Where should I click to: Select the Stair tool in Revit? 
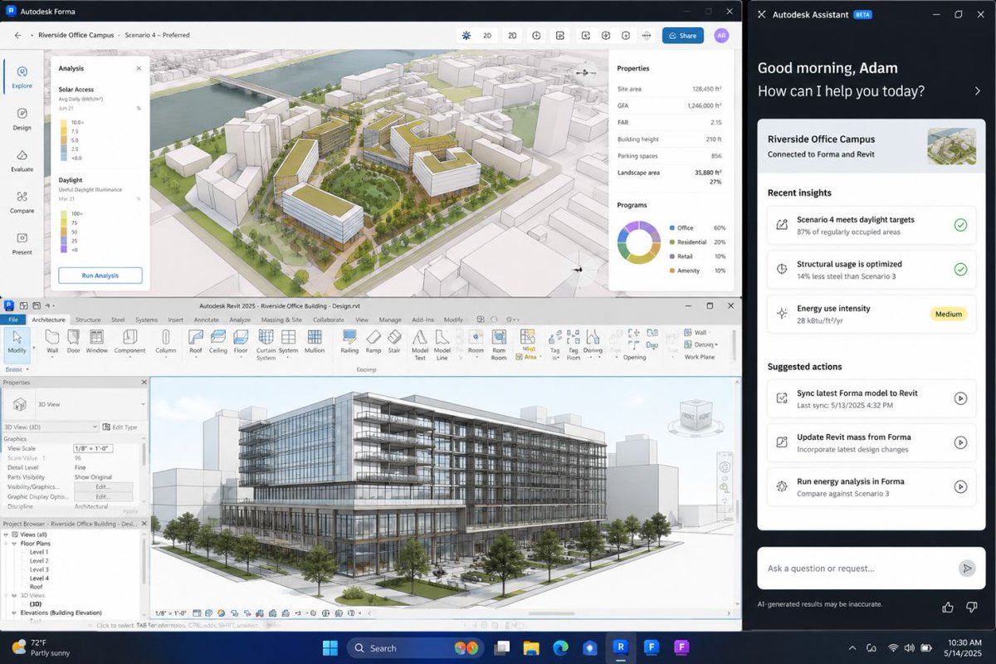tap(394, 342)
